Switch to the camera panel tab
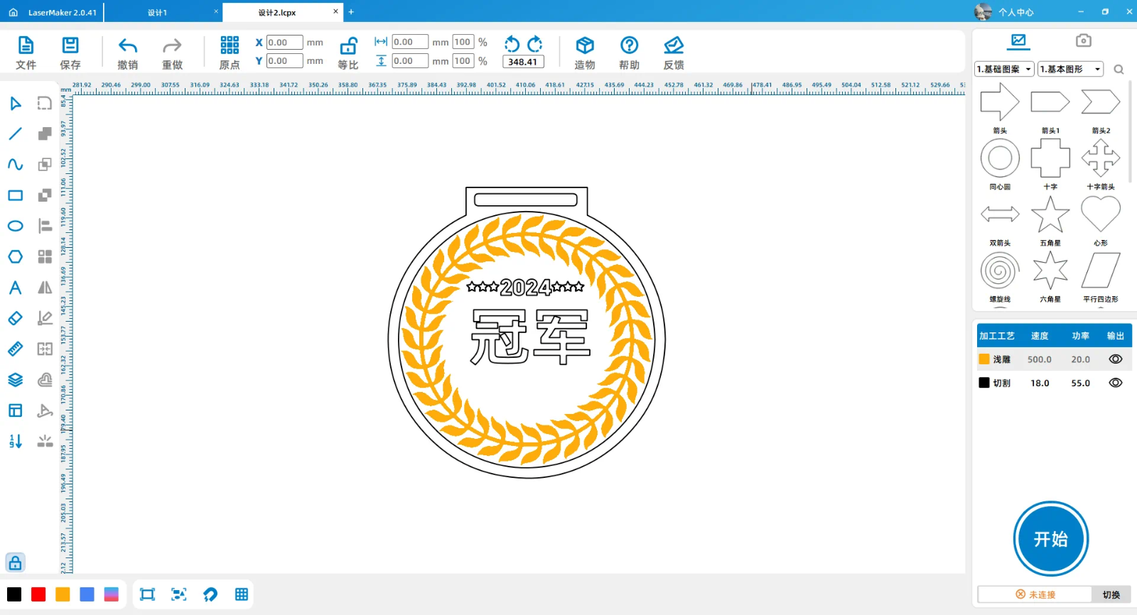The width and height of the screenshot is (1137, 615). (x=1083, y=41)
